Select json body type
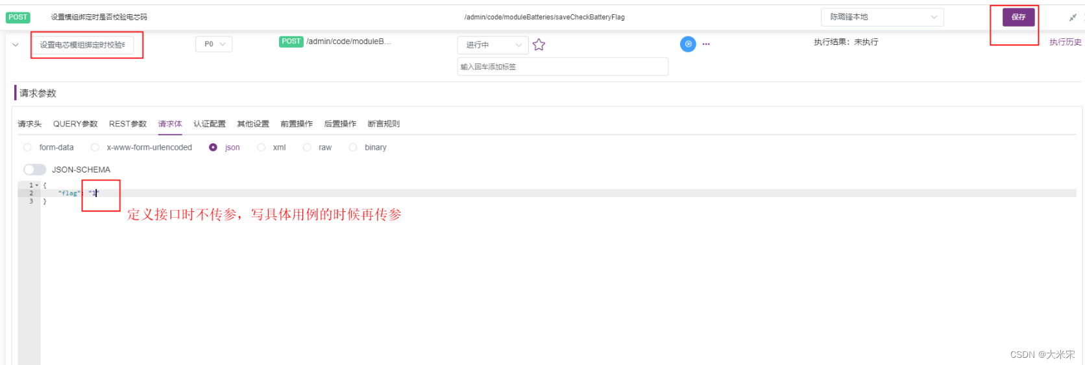The image size is (1085, 365). pyautogui.click(x=213, y=147)
